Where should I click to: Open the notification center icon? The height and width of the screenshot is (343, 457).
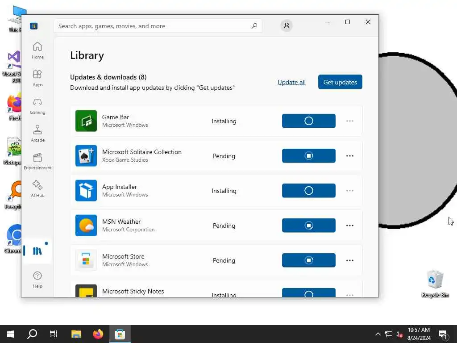click(443, 334)
